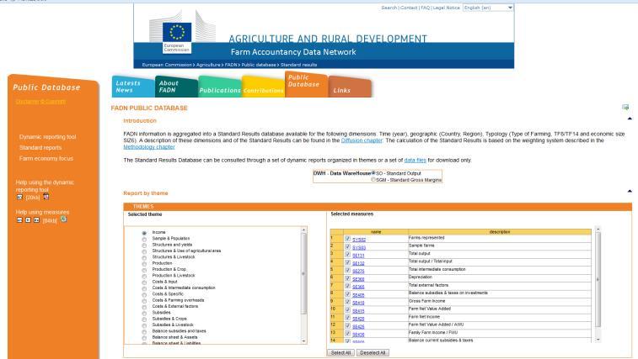This screenshot has height=359, width=638.
Task: Click the Legal Notice header link
Action: [447, 8]
